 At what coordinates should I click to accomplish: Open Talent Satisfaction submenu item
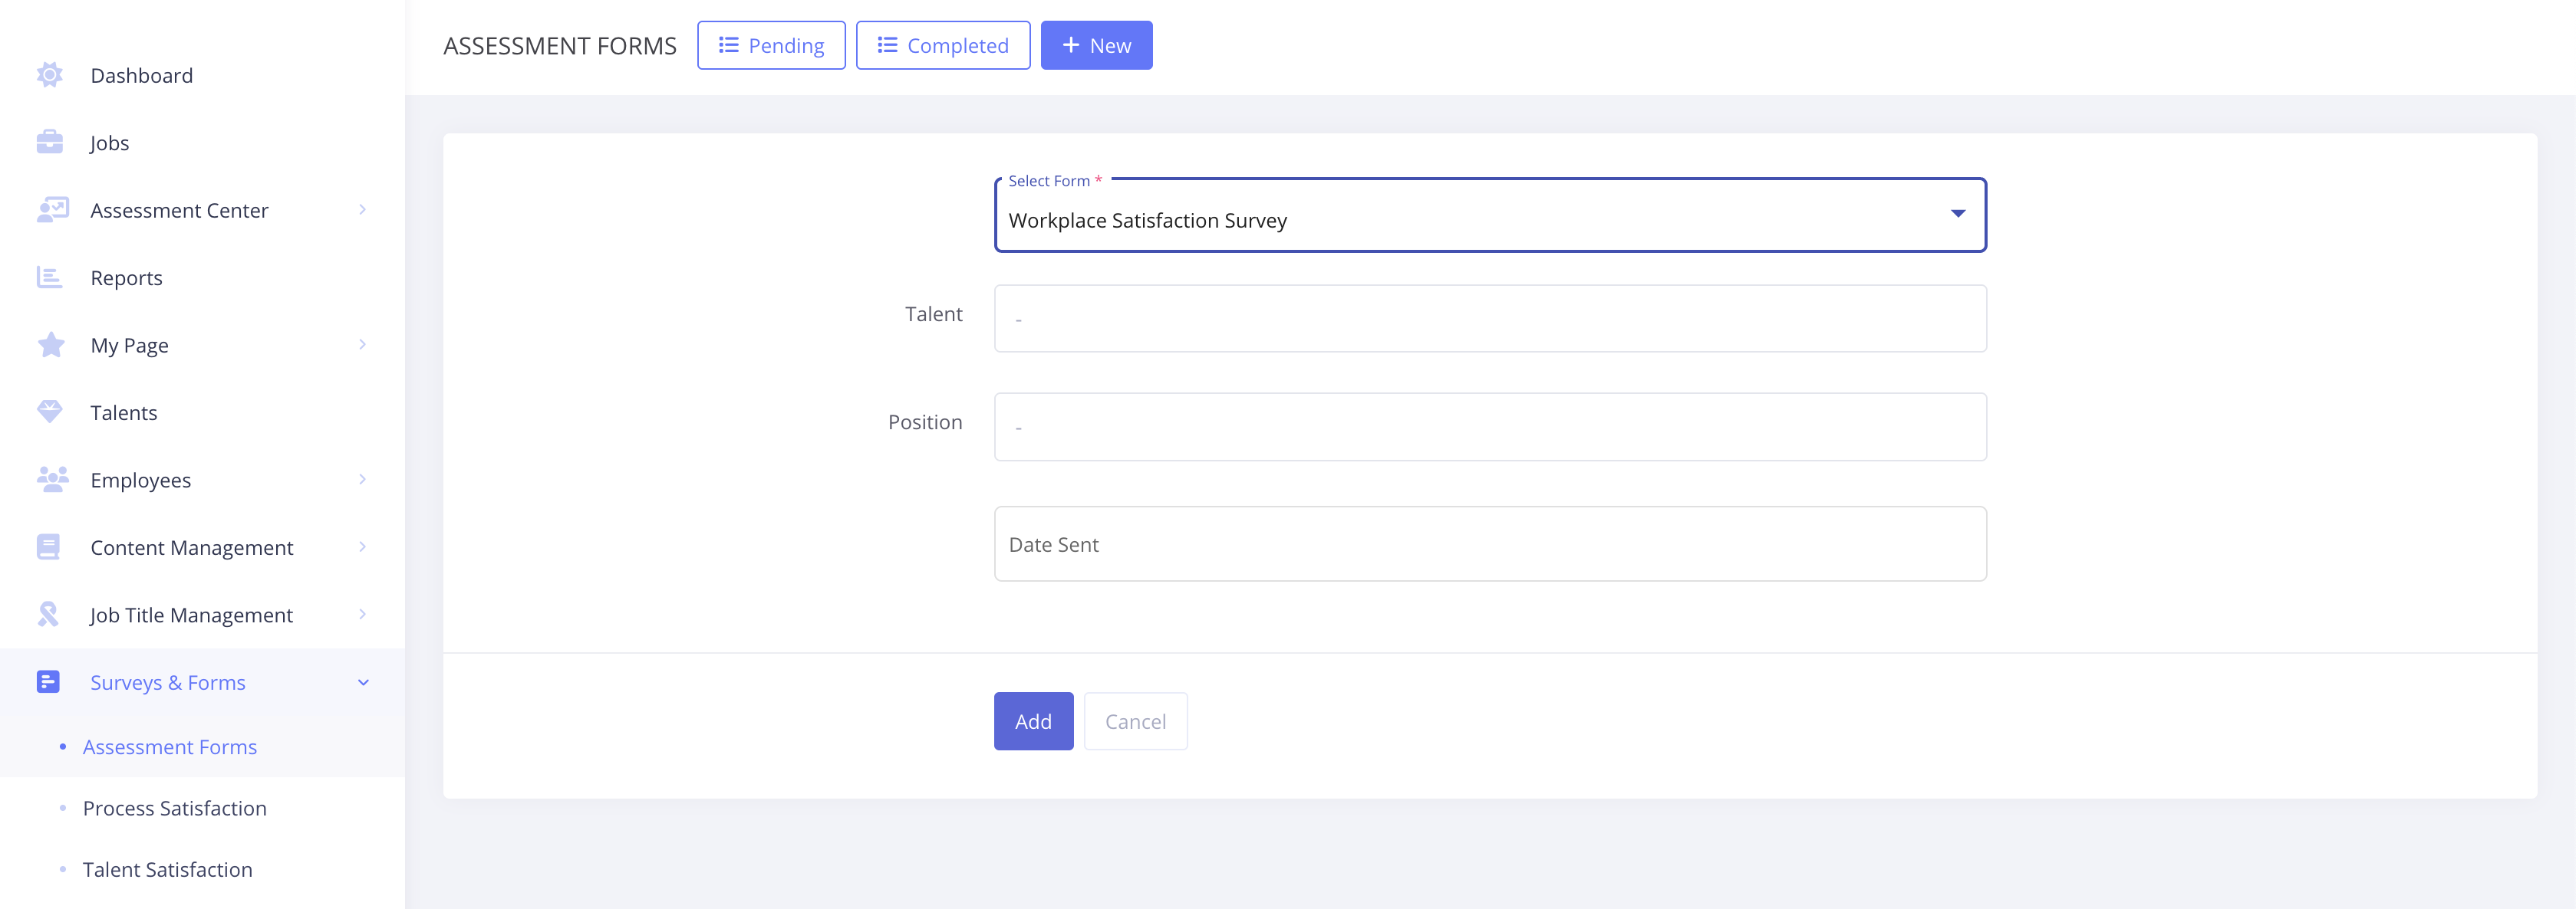tap(167, 869)
